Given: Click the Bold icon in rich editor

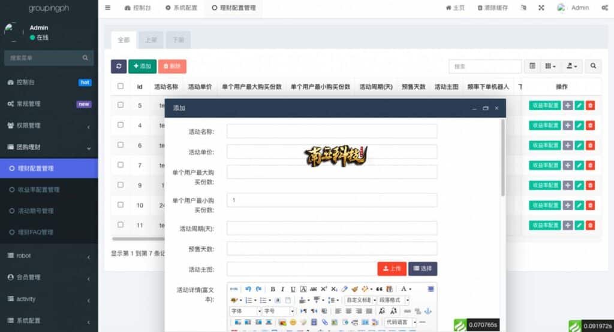Looking at the screenshot, I should click(x=273, y=289).
